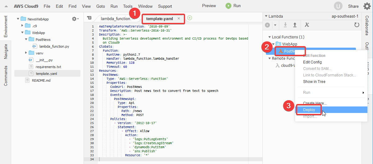Refresh the Lambda functions list

click(x=357, y=25)
